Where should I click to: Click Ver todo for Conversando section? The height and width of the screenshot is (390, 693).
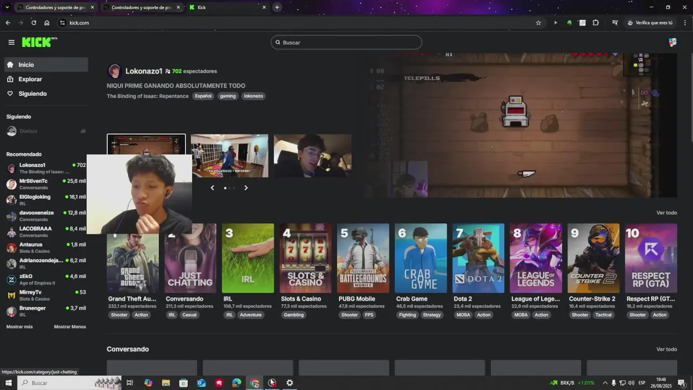[666, 349]
